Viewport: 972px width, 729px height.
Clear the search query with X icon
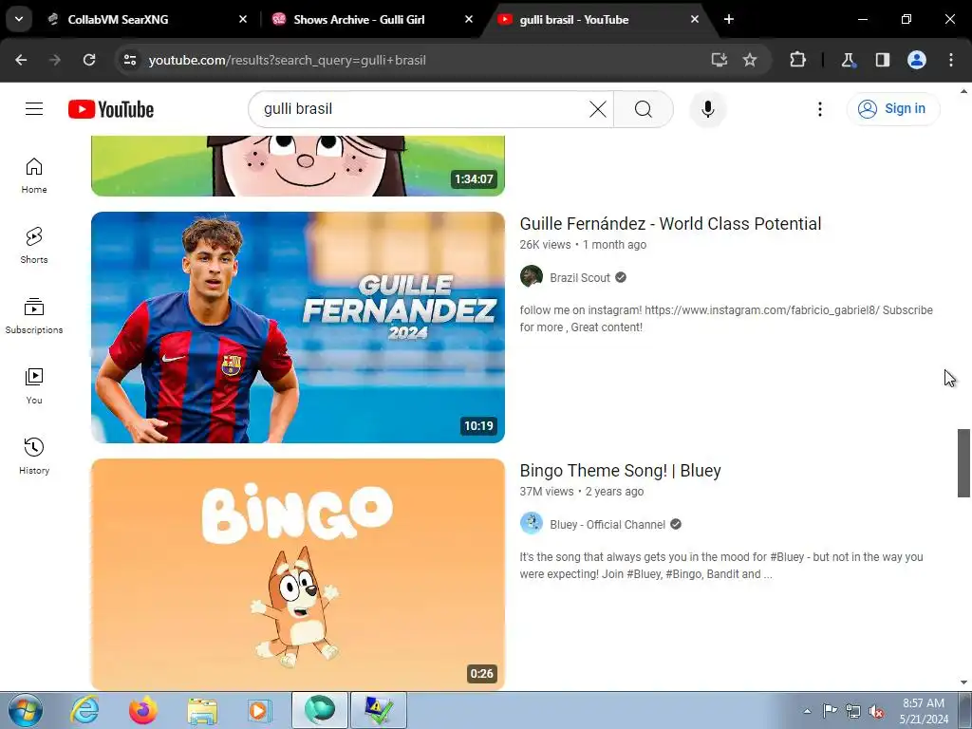pyautogui.click(x=598, y=109)
